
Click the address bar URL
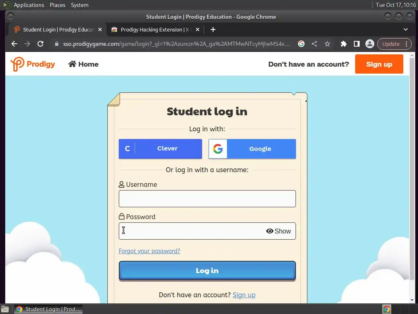[176, 44]
